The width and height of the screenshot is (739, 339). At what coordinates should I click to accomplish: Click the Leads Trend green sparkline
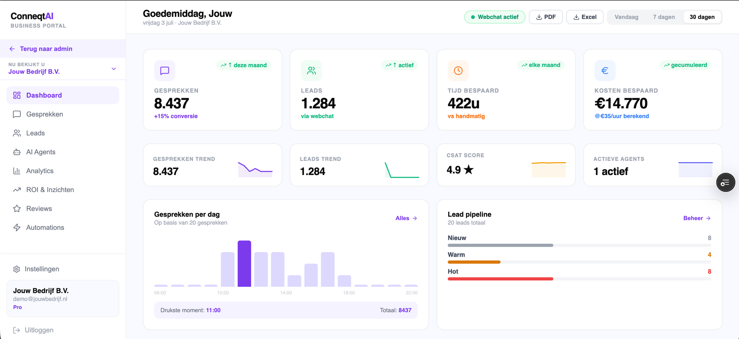(402, 169)
